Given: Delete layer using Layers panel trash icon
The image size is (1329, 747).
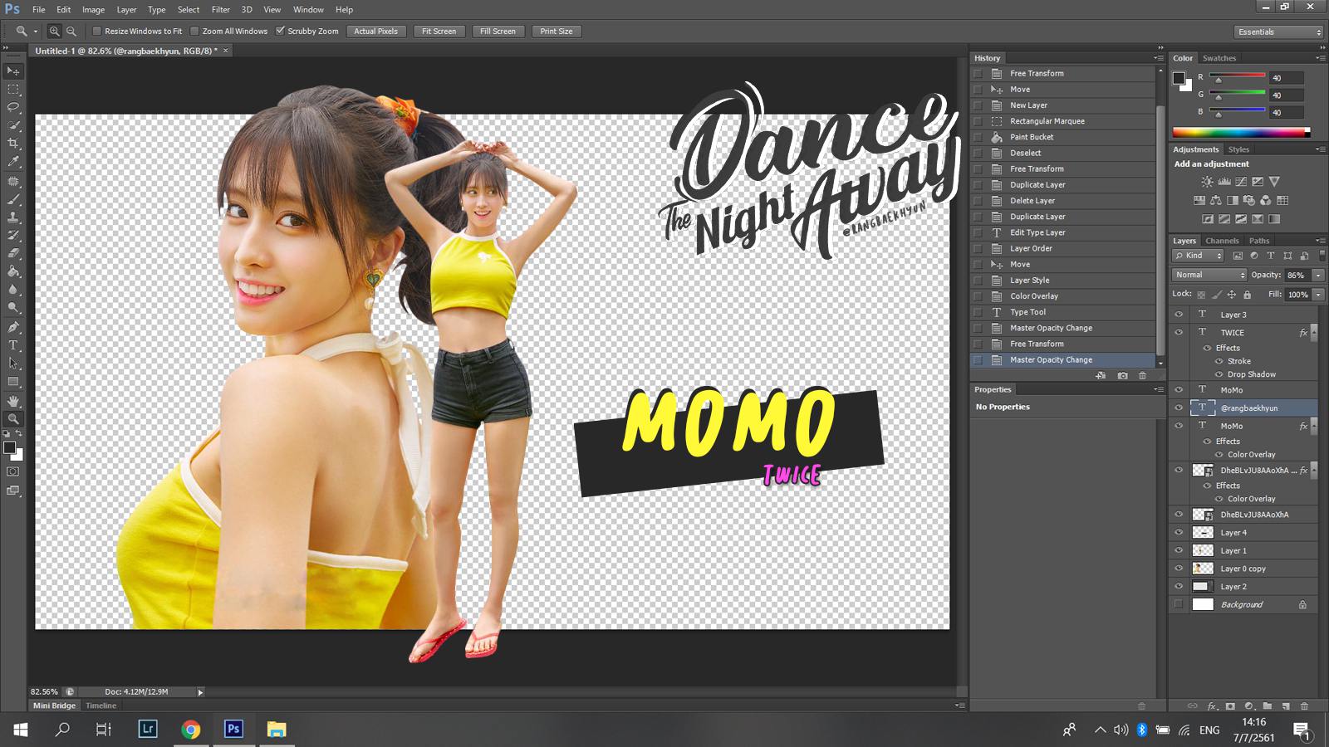Looking at the screenshot, I should [1303, 706].
